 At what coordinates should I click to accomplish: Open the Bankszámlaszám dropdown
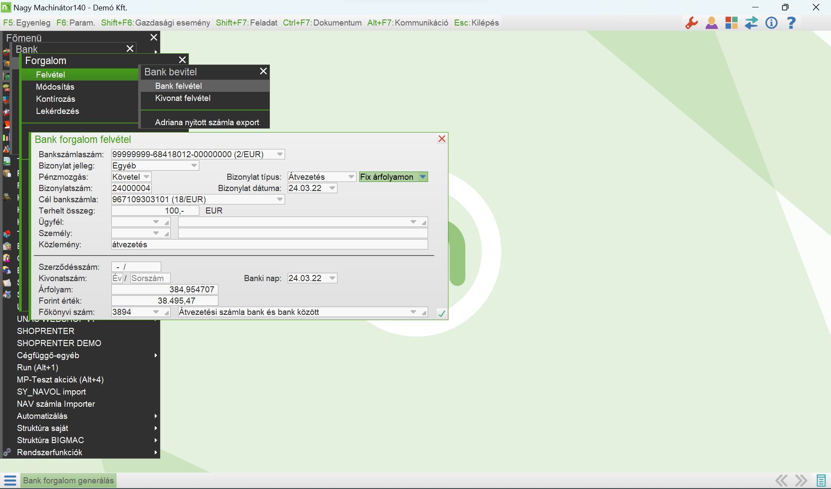coord(280,154)
